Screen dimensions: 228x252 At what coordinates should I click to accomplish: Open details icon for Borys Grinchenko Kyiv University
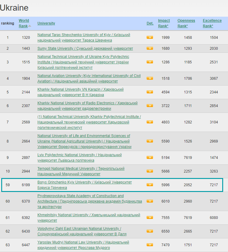[x=150, y=185]
